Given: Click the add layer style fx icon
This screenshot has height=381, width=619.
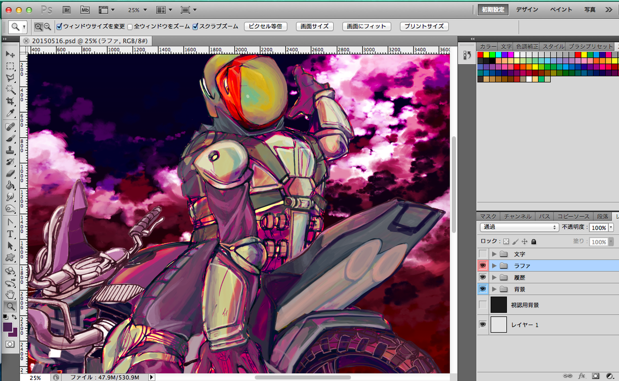Looking at the screenshot, I should (x=582, y=376).
